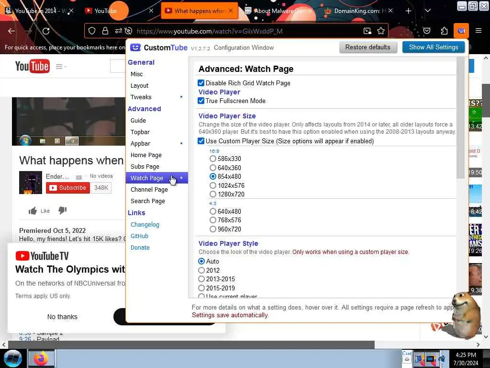Open the Donate link
Image resolution: width=490 pixels, height=368 pixels.
click(x=140, y=248)
